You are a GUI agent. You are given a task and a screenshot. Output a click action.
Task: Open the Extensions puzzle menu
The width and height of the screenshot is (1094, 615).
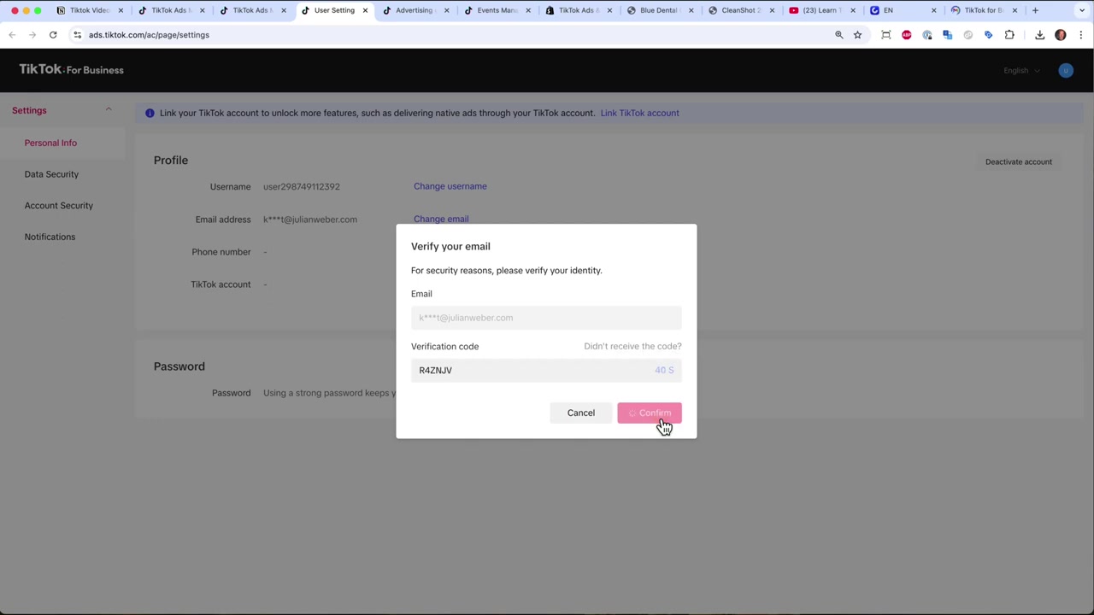point(1009,35)
